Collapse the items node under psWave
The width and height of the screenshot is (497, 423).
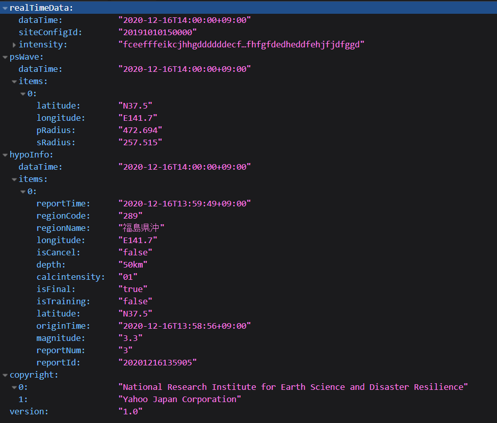tap(14, 81)
